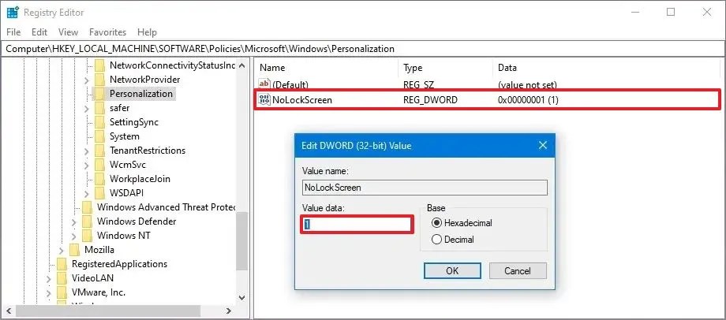Select the SettingSync tree label
The width and height of the screenshot is (726, 320).
click(x=134, y=122)
